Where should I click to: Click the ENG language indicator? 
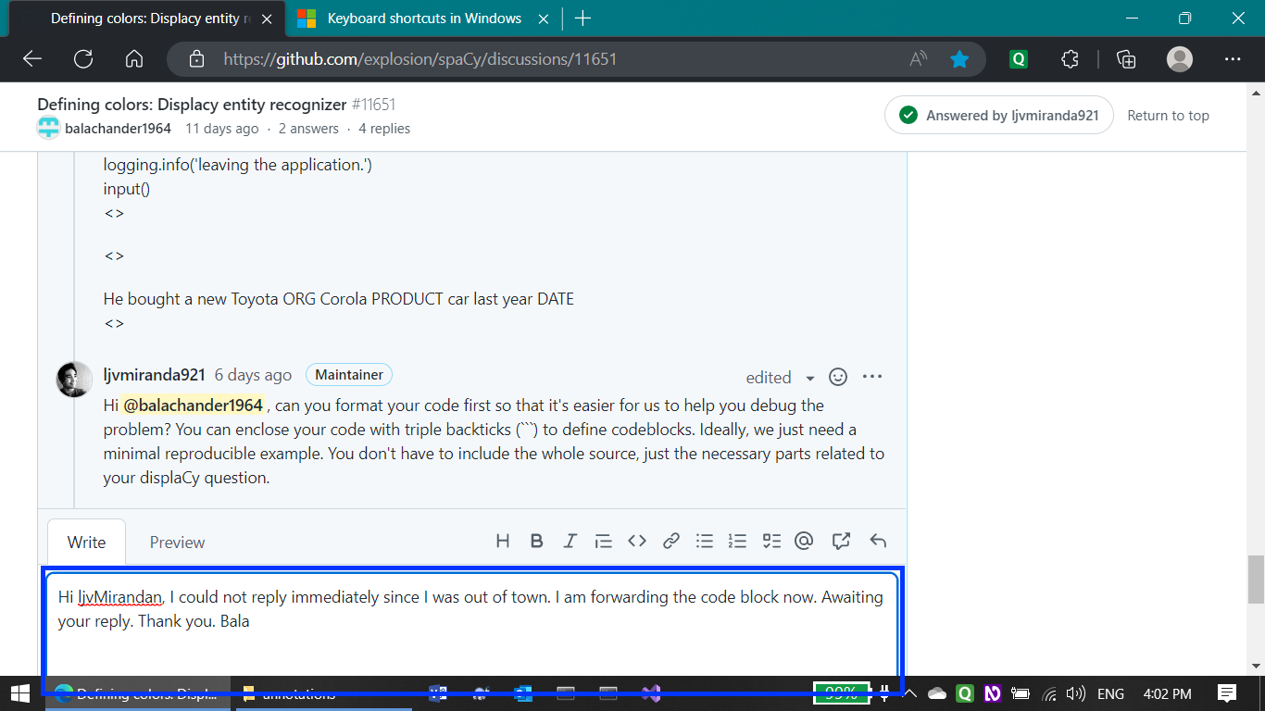[1110, 693]
